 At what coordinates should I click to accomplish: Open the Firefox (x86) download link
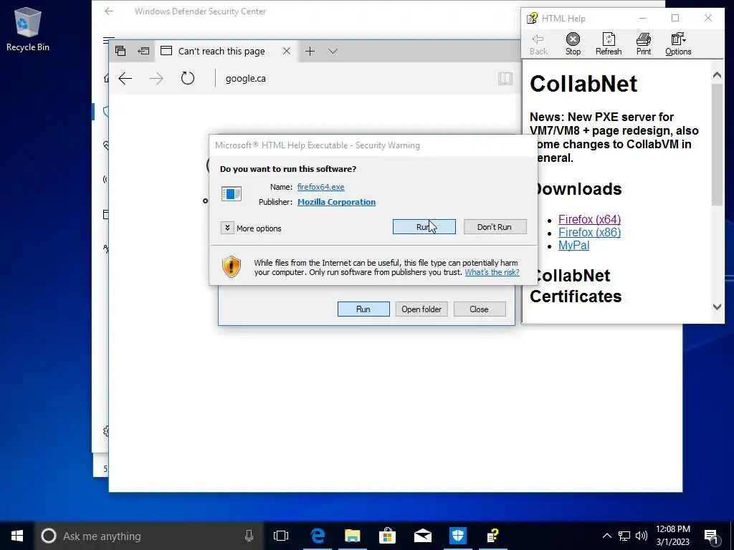click(x=589, y=233)
